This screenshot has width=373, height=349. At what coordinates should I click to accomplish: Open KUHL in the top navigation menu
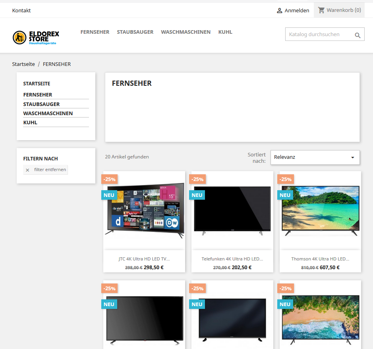coord(225,32)
